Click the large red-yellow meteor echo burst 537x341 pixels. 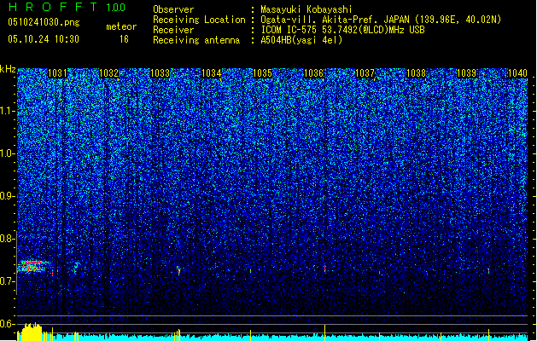click(32, 266)
